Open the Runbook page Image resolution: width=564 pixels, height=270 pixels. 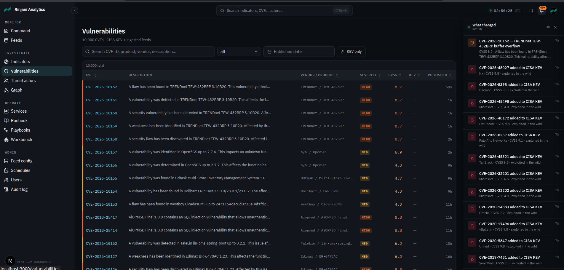[37, 121]
